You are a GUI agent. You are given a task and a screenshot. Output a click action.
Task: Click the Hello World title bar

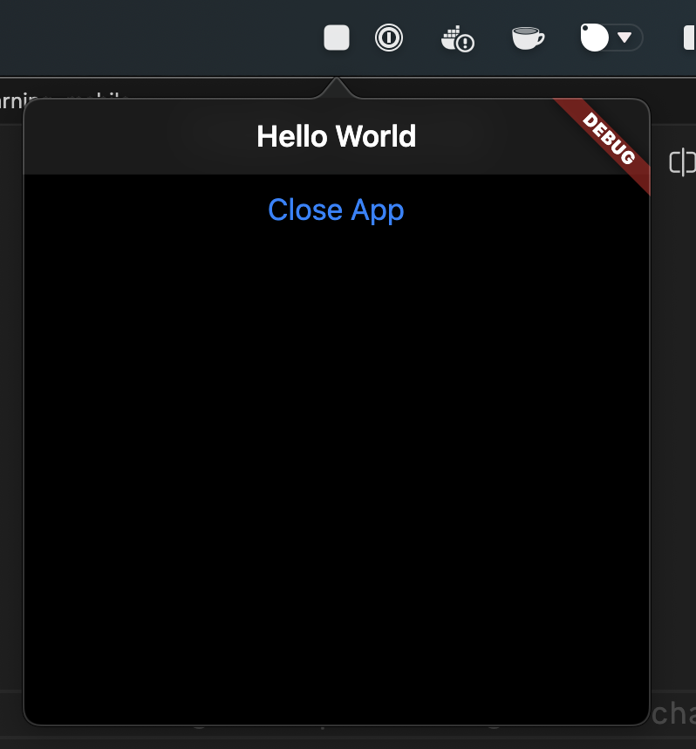[x=337, y=136]
